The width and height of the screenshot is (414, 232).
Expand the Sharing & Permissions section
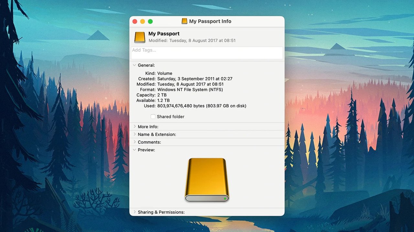pyautogui.click(x=135, y=212)
